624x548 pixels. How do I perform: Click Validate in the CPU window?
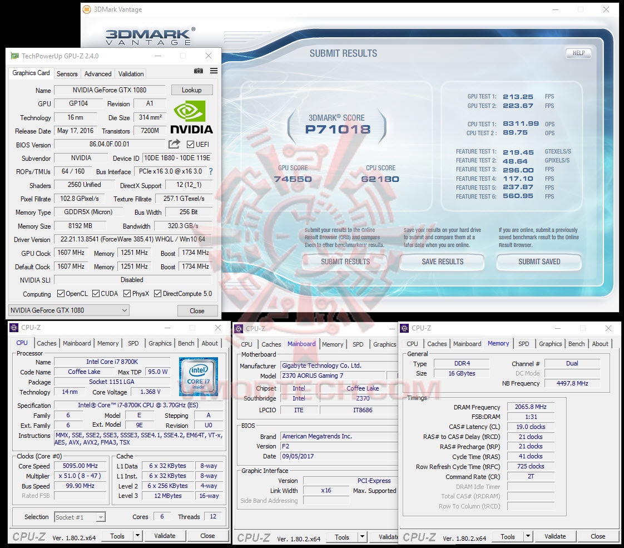(165, 536)
